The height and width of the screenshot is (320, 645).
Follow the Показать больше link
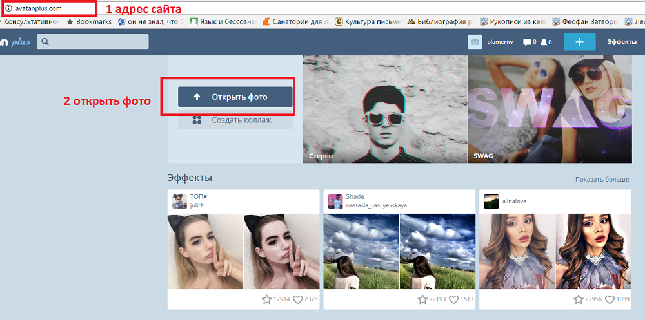pyautogui.click(x=602, y=179)
